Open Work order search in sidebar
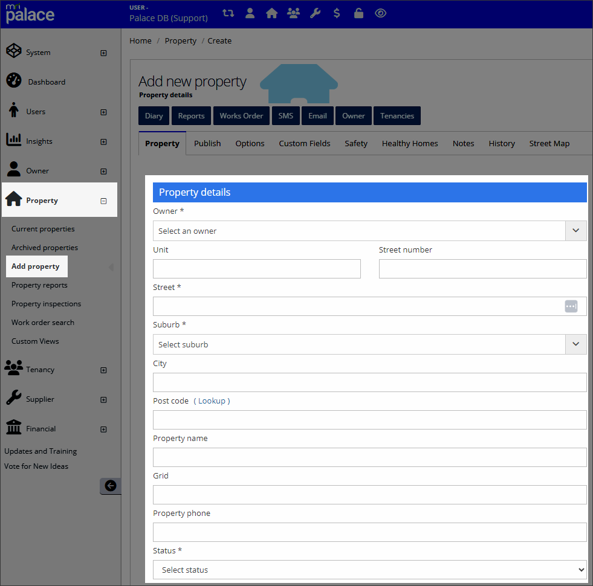This screenshot has width=593, height=586. click(x=43, y=323)
